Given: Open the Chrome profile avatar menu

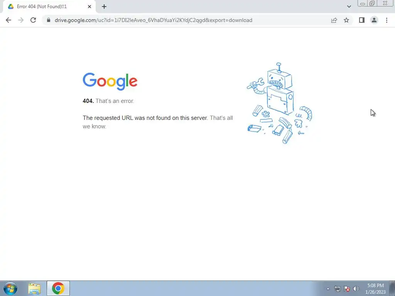Looking at the screenshot, I should (374, 20).
